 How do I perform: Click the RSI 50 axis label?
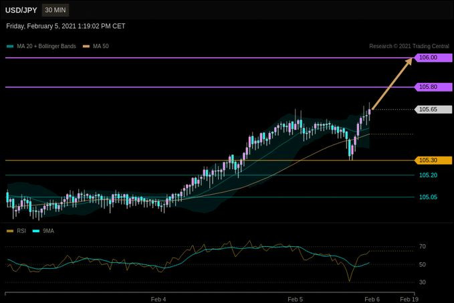pos(423,264)
